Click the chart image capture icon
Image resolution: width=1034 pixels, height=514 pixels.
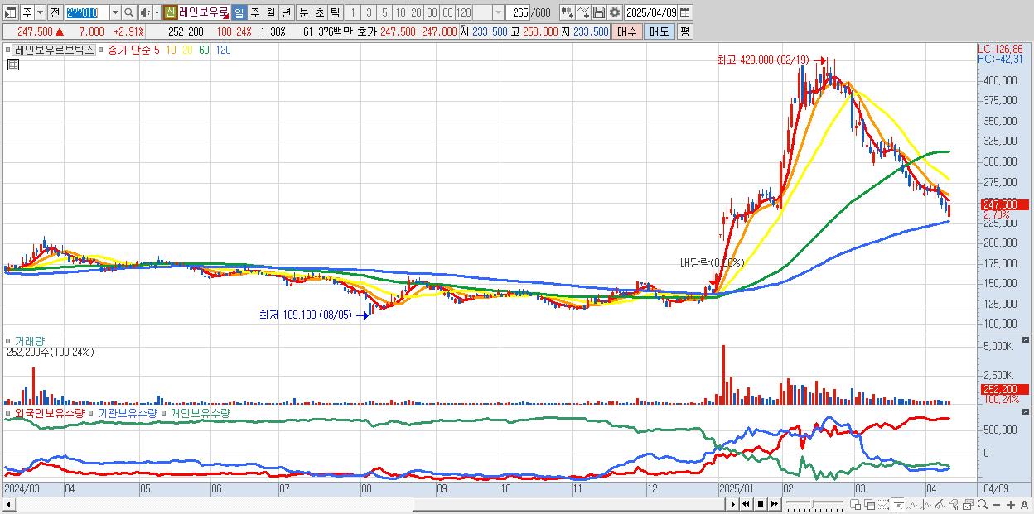point(968,504)
